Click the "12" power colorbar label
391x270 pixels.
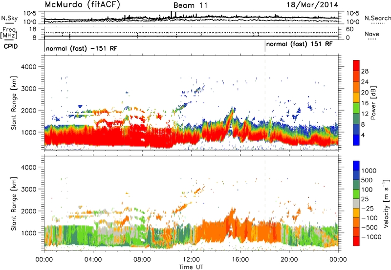point(365,114)
